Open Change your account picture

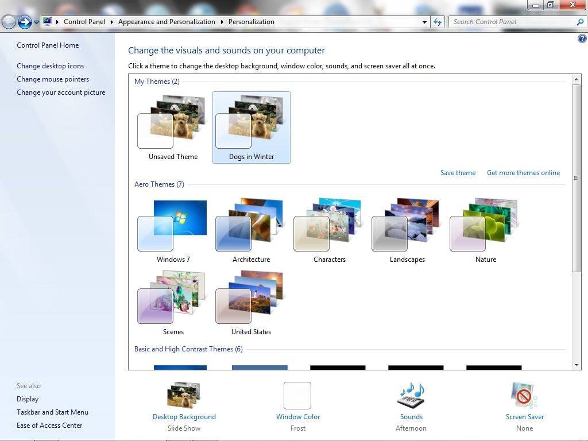tap(61, 92)
